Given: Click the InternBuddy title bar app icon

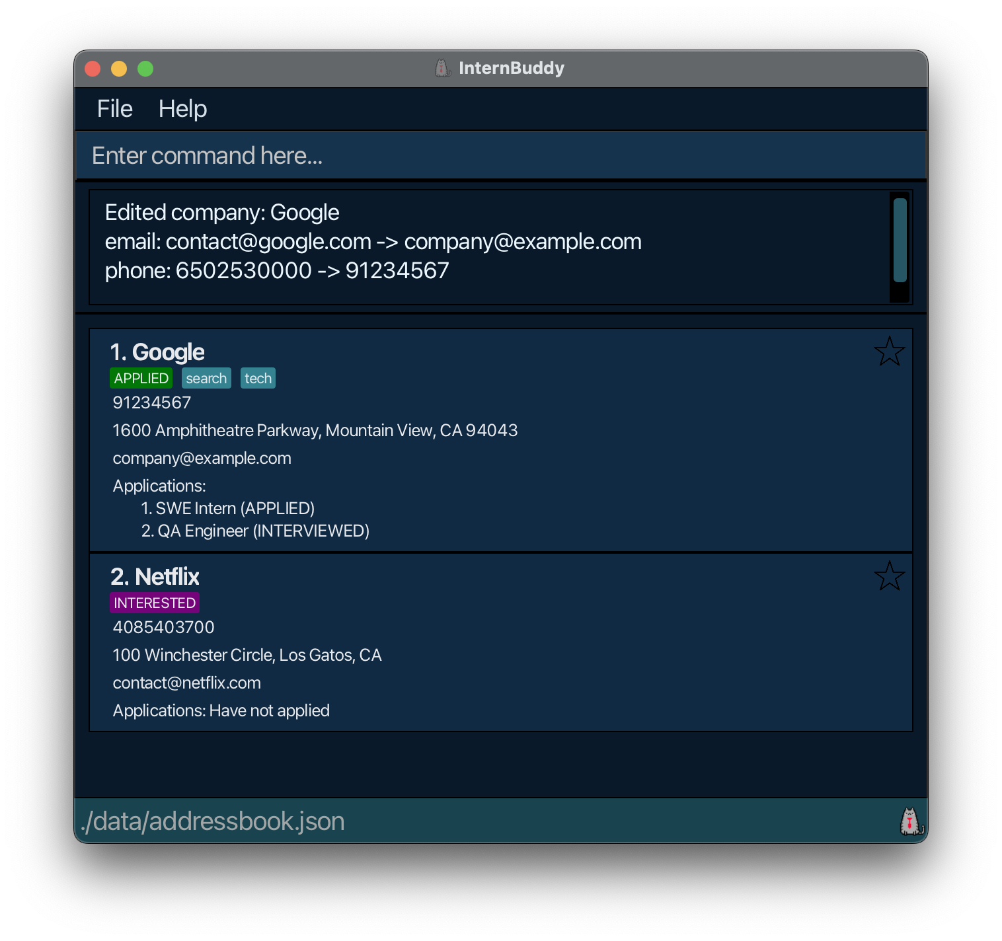Looking at the screenshot, I should (x=442, y=68).
